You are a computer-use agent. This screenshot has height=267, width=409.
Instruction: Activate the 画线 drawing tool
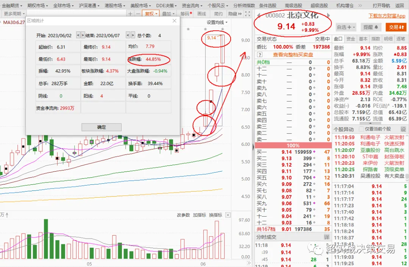201,14
